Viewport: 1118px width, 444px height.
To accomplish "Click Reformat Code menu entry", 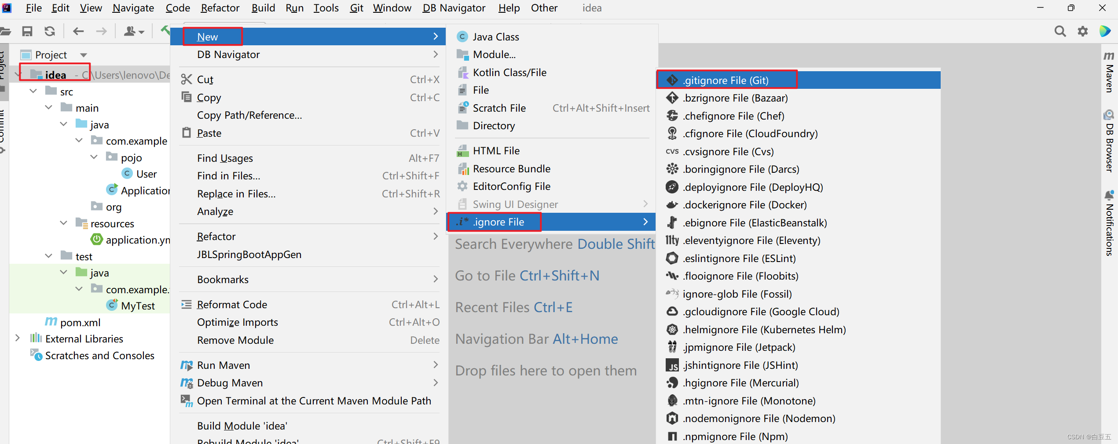I will [308, 305].
